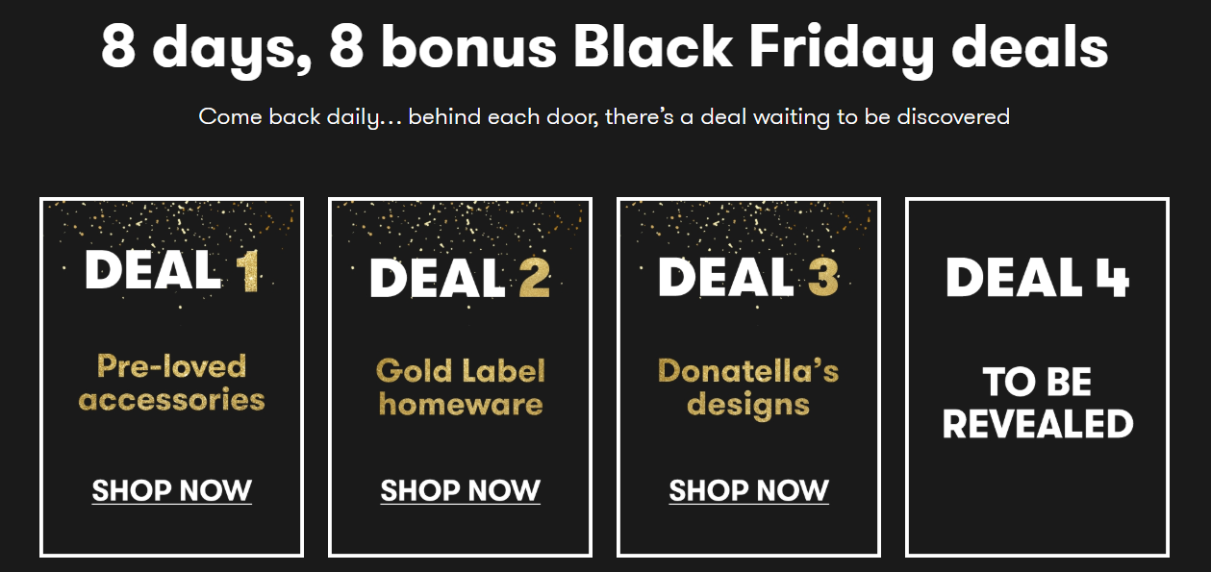Click the TO BE REVEALED text
This screenshot has width=1211, height=572.
[1037, 403]
